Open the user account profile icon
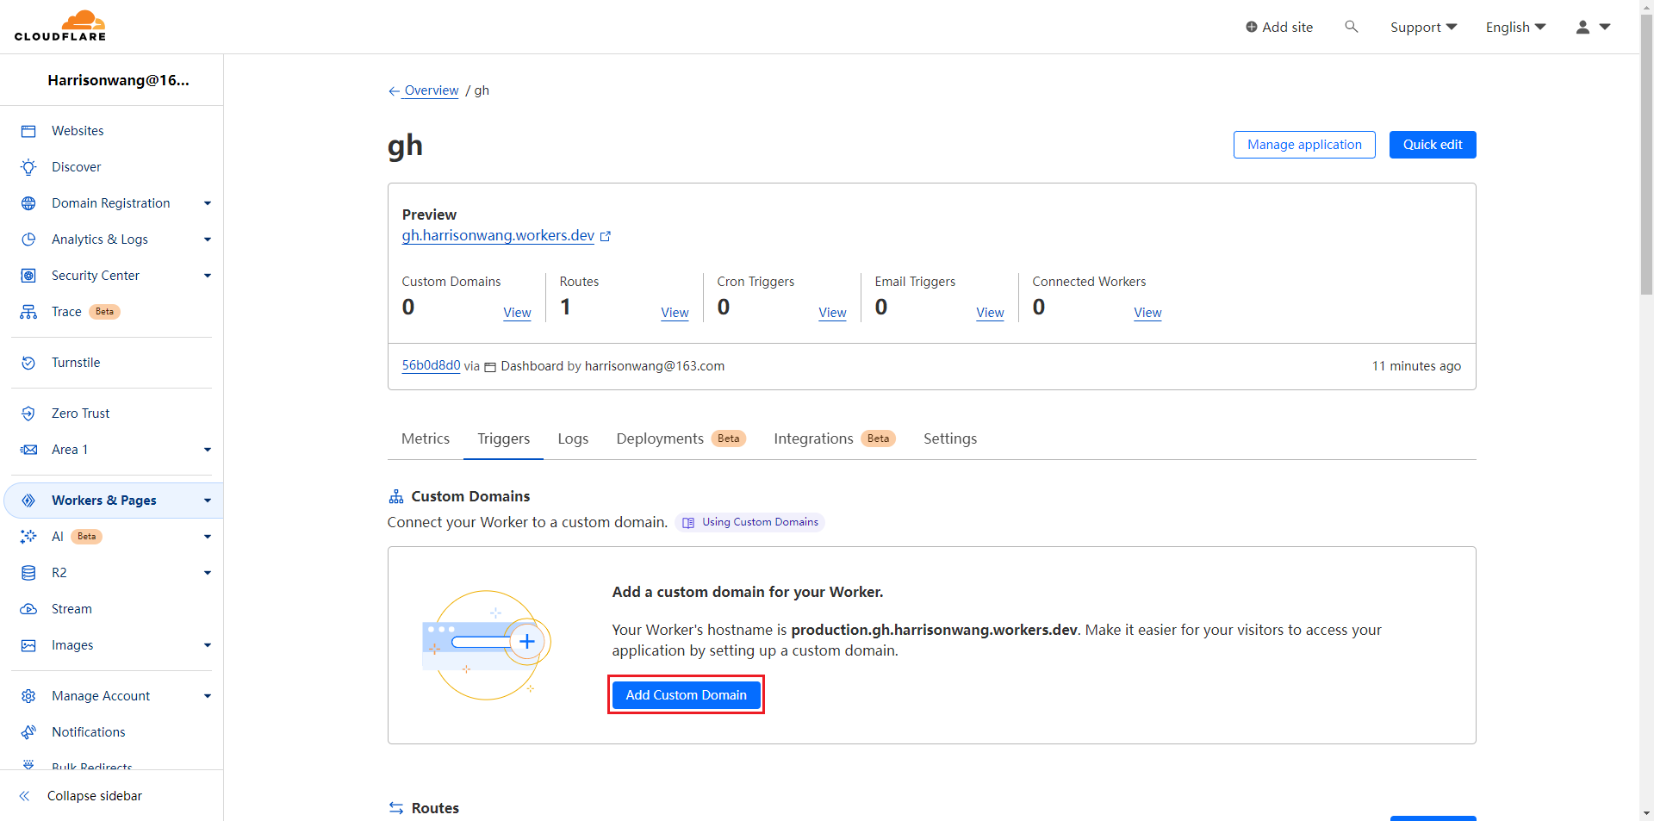The width and height of the screenshot is (1654, 821). [x=1582, y=27]
